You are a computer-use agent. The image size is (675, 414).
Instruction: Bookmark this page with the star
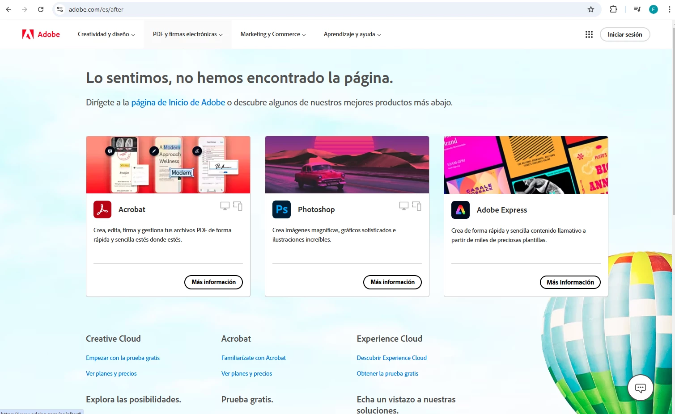(x=591, y=9)
